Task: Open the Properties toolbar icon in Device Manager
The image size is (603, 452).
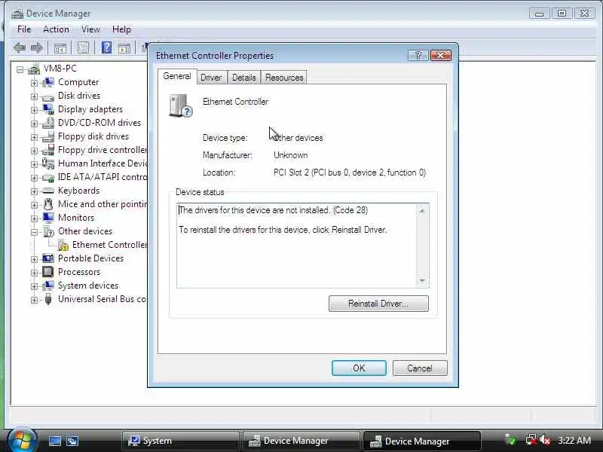Action: 83,47
